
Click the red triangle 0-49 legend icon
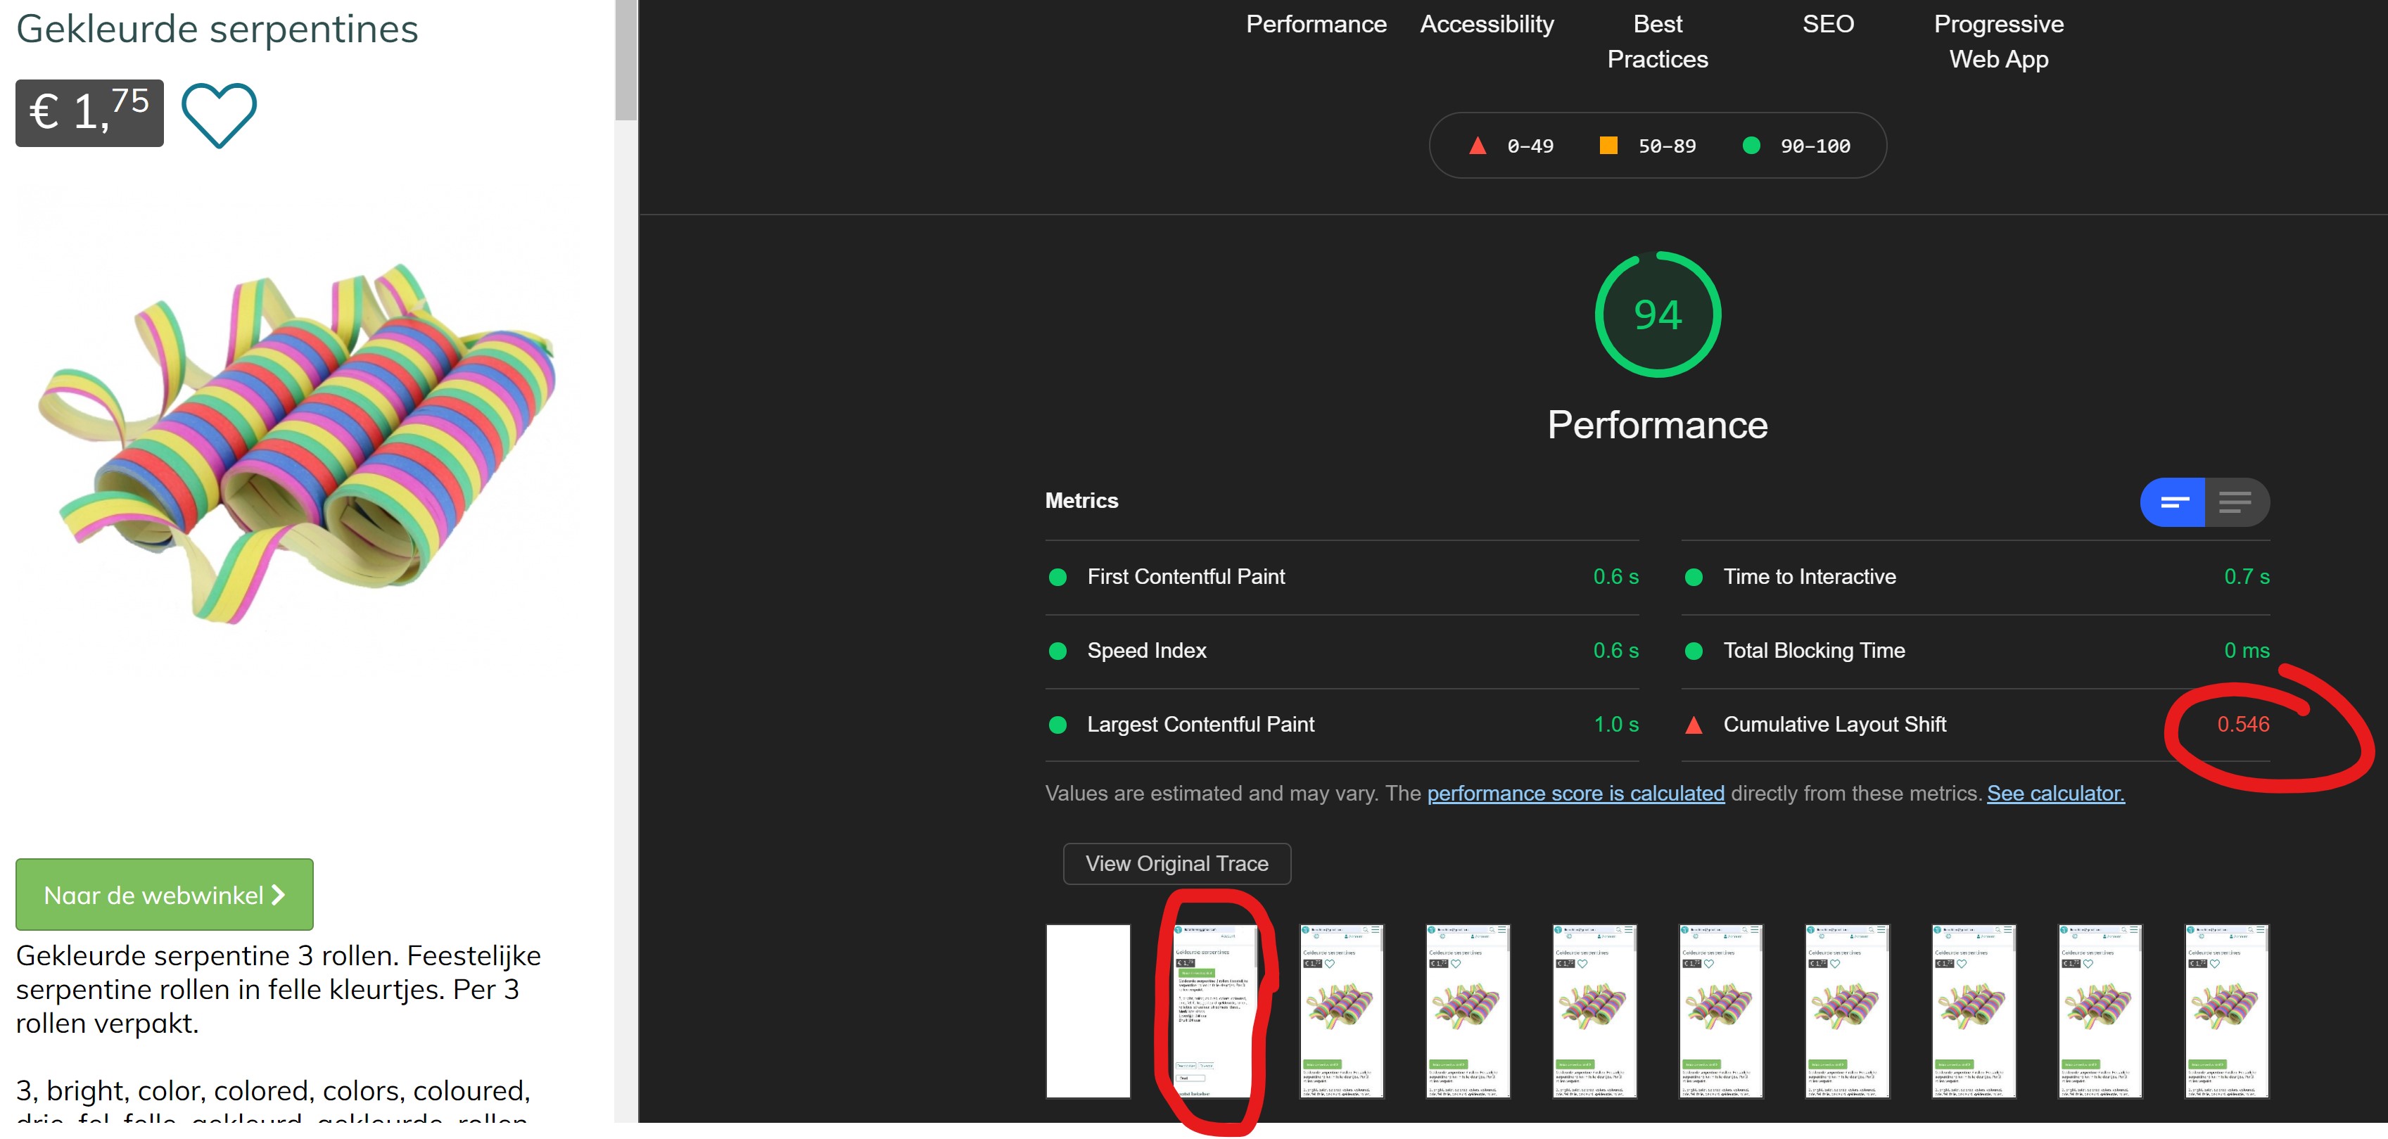(x=1478, y=146)
